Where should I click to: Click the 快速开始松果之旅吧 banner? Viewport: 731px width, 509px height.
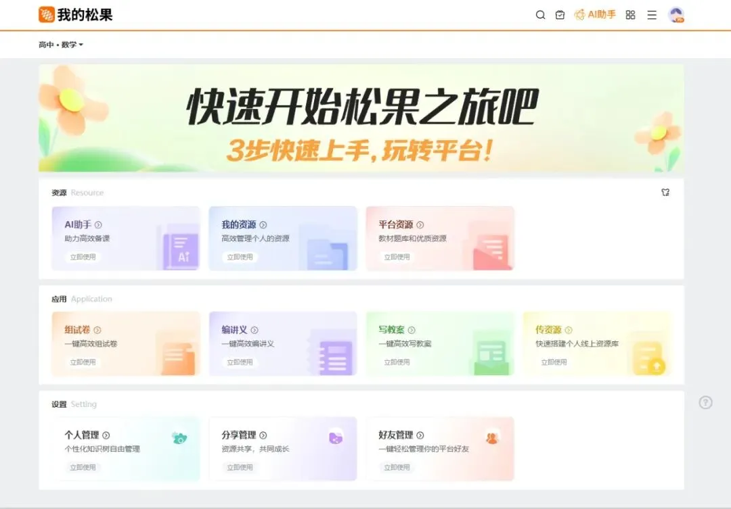click(x=361, y=118)
